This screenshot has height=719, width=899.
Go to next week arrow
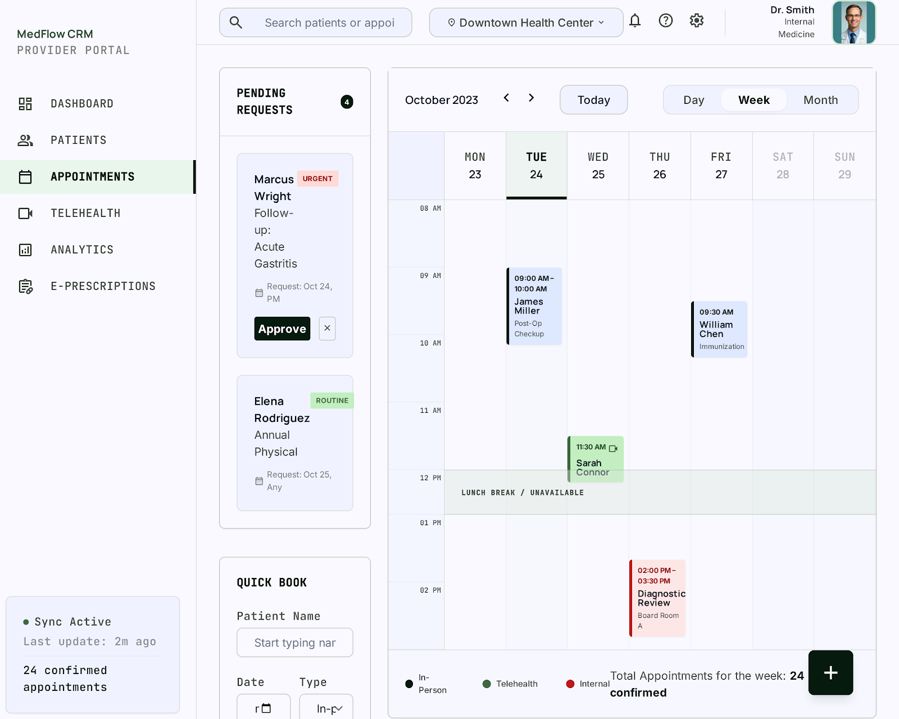pyautogui.click(x=532, y=98)
